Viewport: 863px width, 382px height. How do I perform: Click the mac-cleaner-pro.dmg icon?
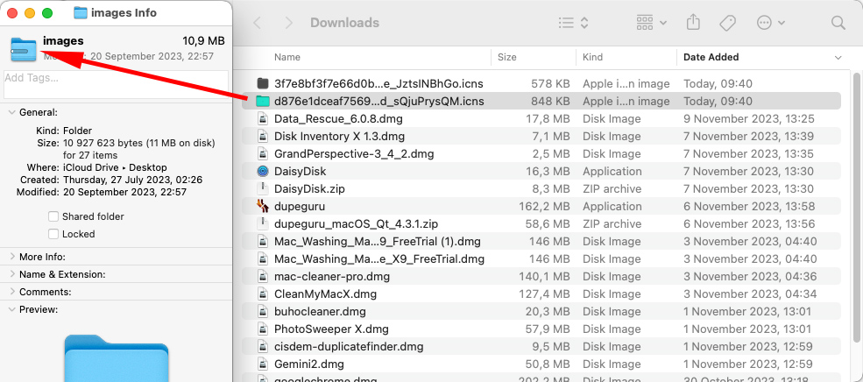pyautogui.click(x=263, y=276)
